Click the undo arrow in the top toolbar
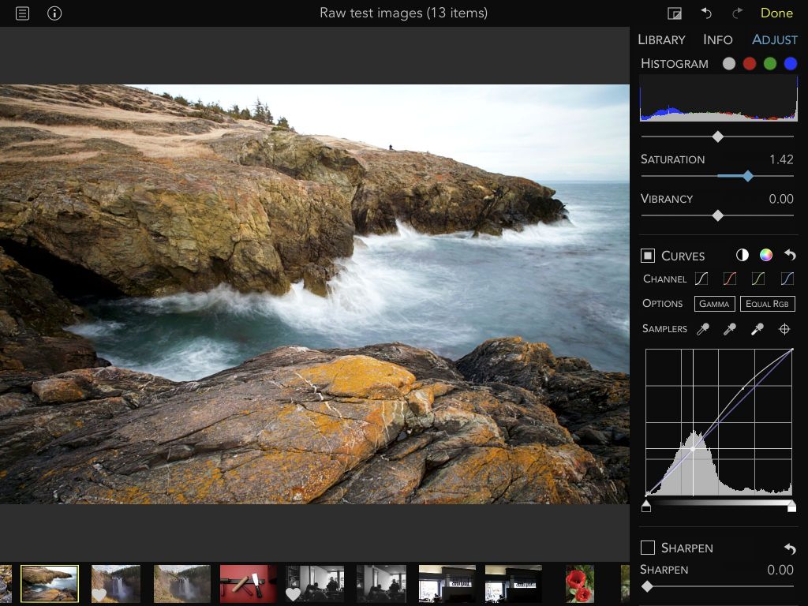Viewport: 808px width, 606px height. click(706, 13)
